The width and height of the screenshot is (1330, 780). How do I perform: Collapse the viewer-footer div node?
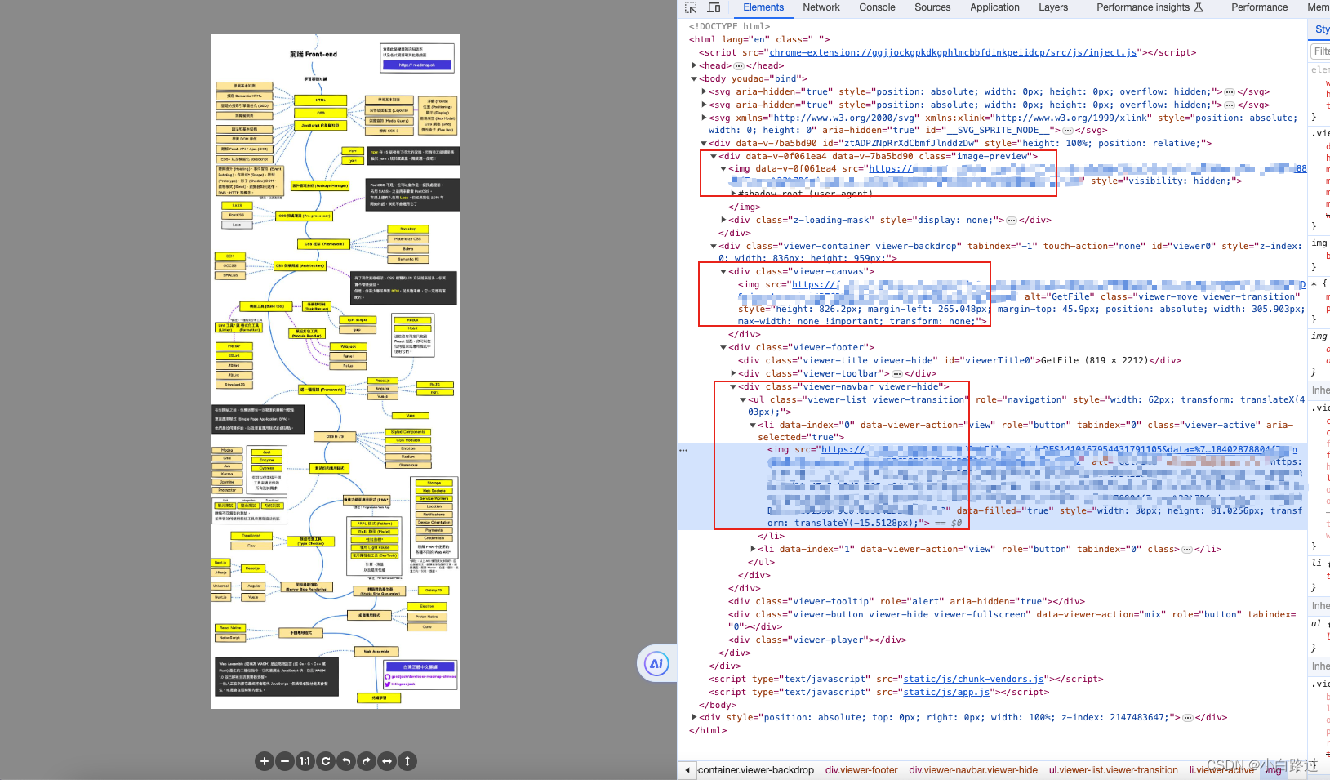[x=723, y=347]
